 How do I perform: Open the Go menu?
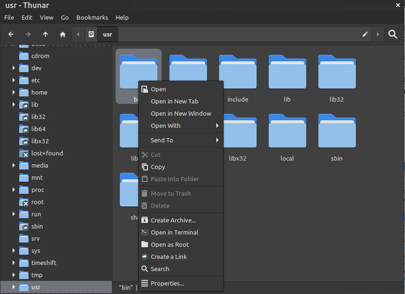coord(65,18)
